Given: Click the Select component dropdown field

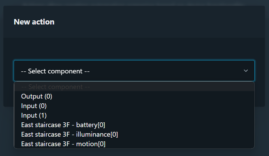Looking at the screenshot, I should tap(134, 71).
